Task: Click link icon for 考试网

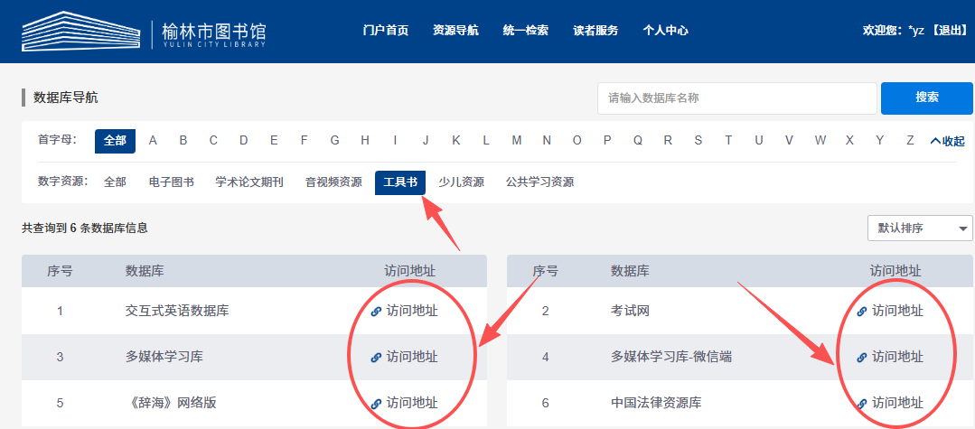Action: click(861, 312)
